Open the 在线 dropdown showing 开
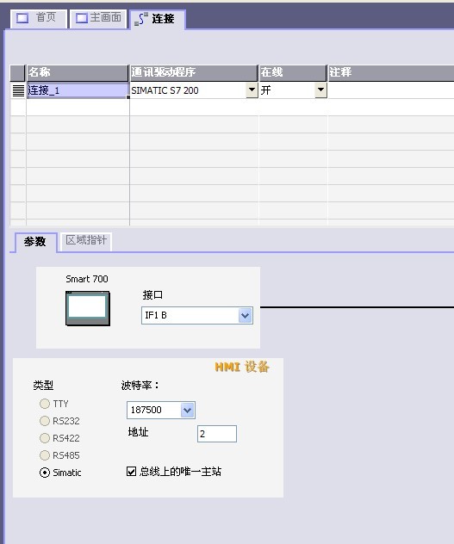 coord(321,90)
